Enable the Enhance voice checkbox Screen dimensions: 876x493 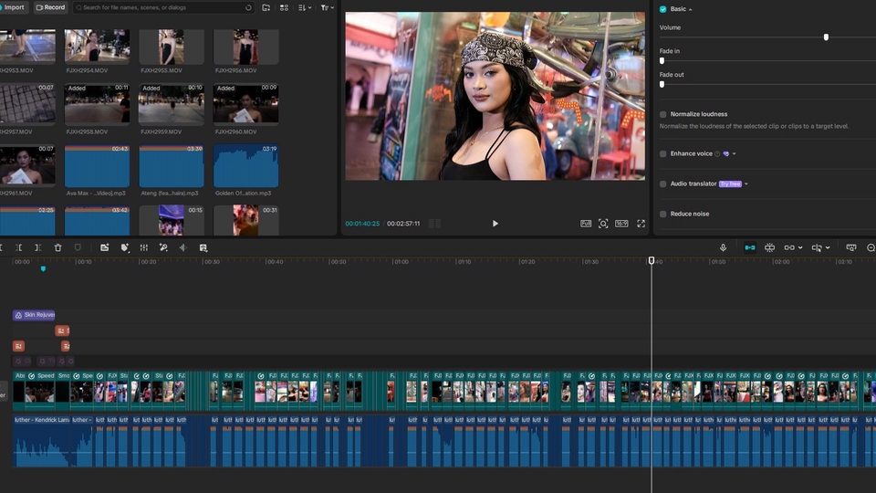click(663, 153)
